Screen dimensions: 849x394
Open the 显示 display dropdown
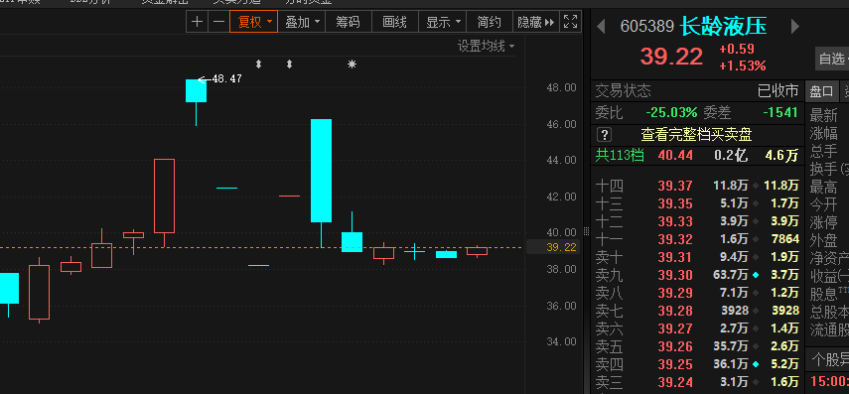coord(442,22)
